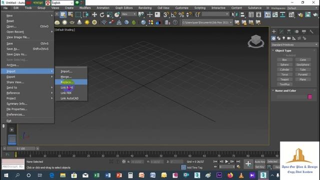Click the Torus primitive button
Image resolution: width=320 pixels, height=180 pixels.
click(x=284, y=74)
